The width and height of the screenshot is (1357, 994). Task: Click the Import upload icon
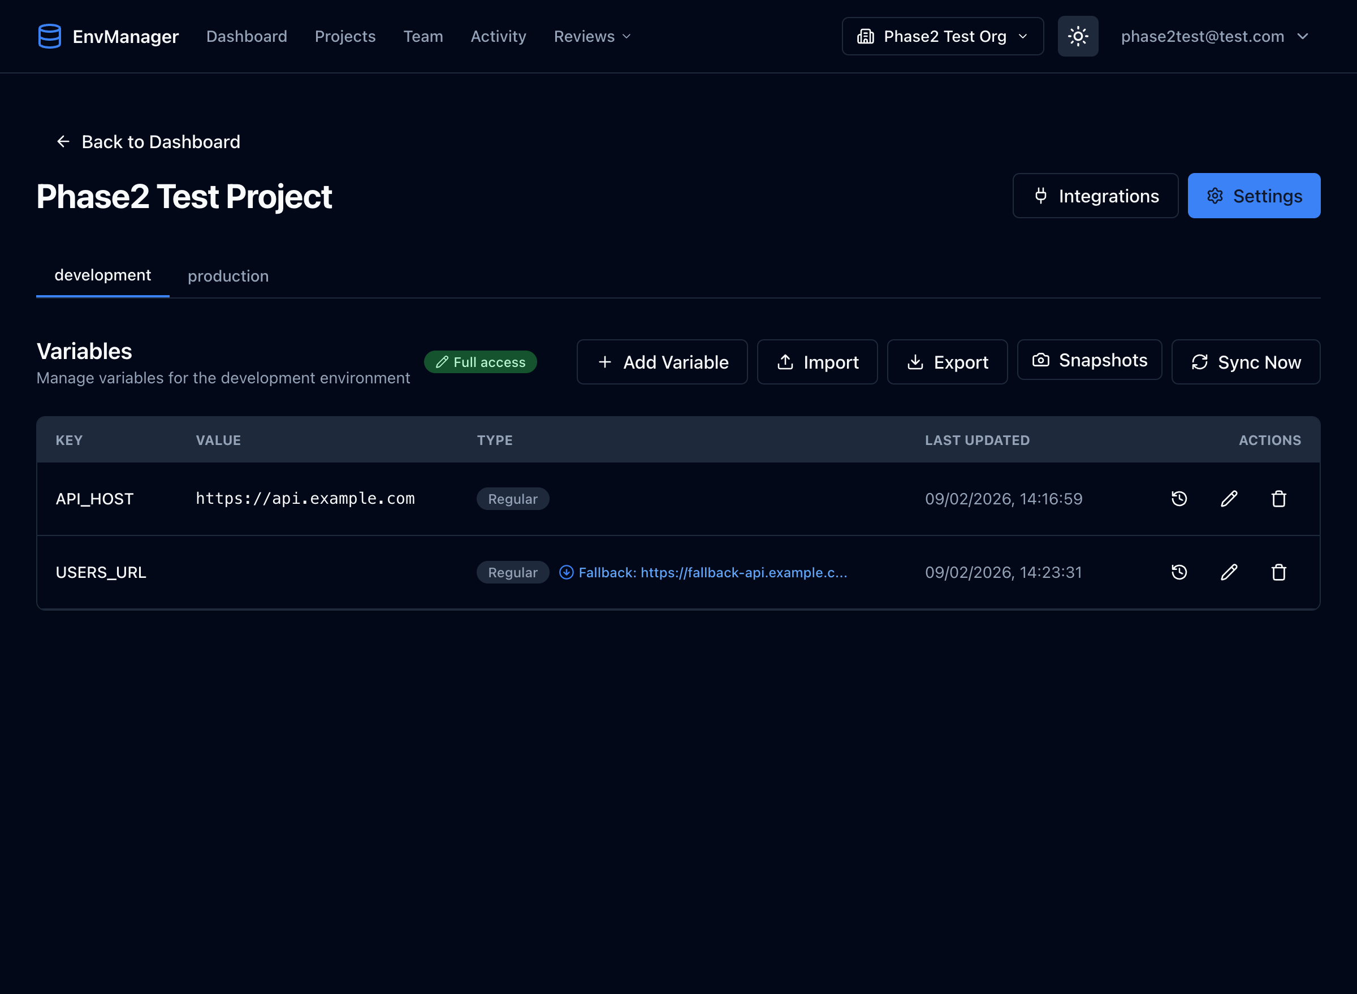click(786, 362)
